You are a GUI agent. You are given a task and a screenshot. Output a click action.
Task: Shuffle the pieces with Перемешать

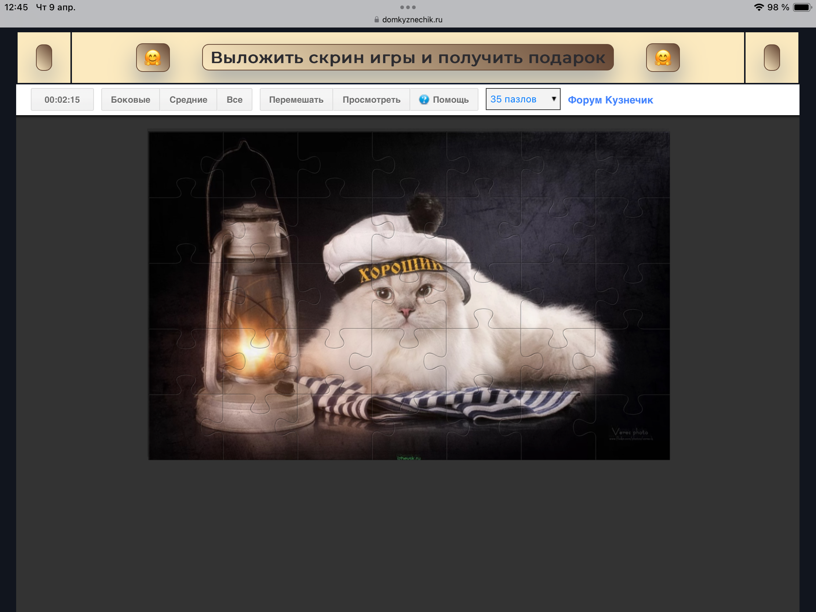(x=296, y=99)
